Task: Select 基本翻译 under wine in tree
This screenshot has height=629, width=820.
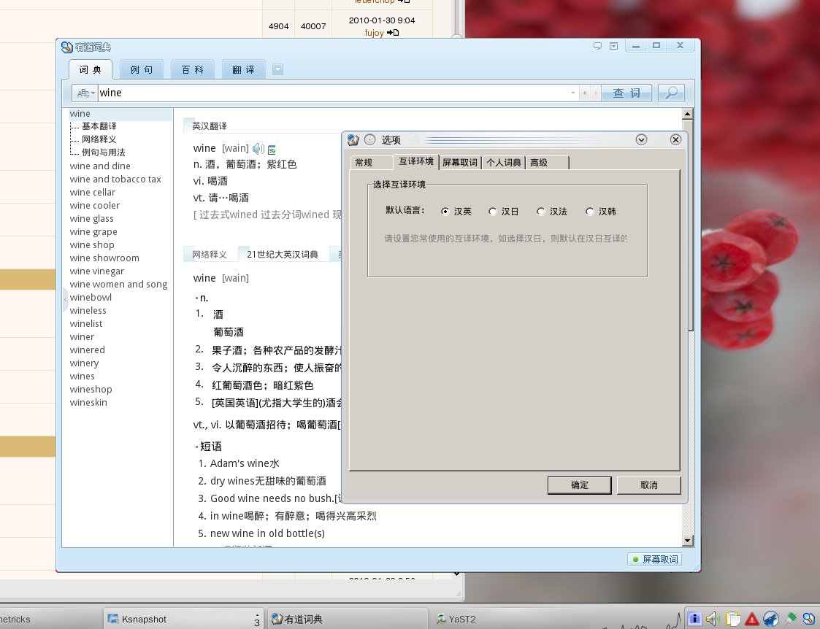Action: [x=99, y=126]
